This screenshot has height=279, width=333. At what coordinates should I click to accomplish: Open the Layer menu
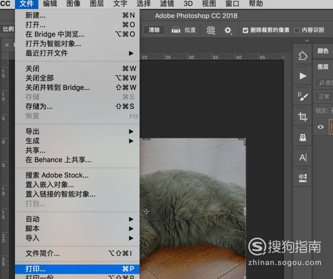(97, 4)
